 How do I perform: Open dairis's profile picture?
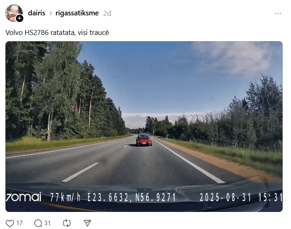click(x=13, y=13)
